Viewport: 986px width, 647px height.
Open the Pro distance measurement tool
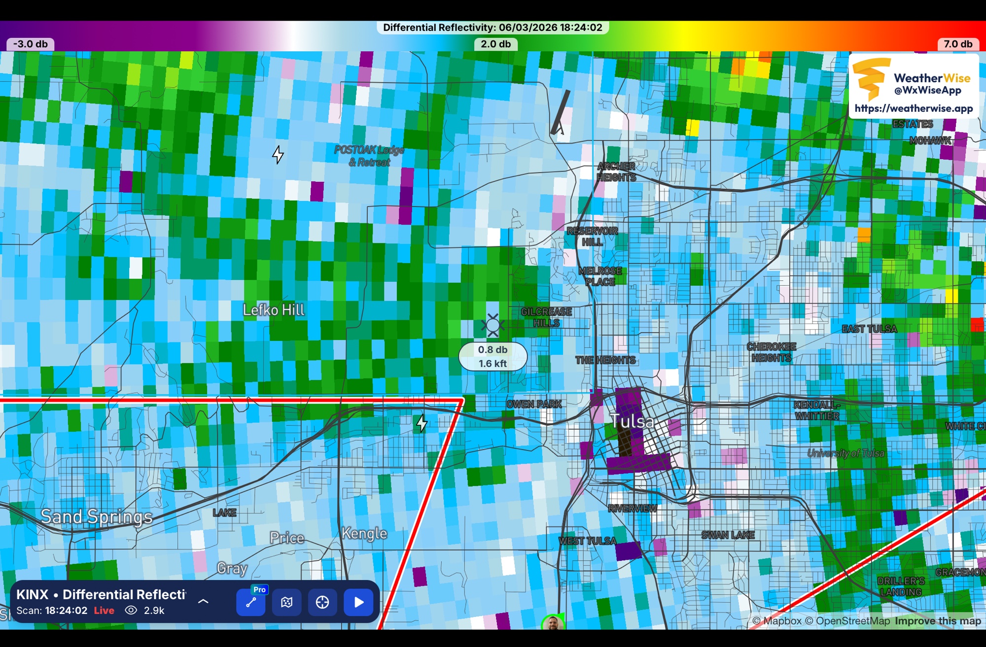[251, 602]
